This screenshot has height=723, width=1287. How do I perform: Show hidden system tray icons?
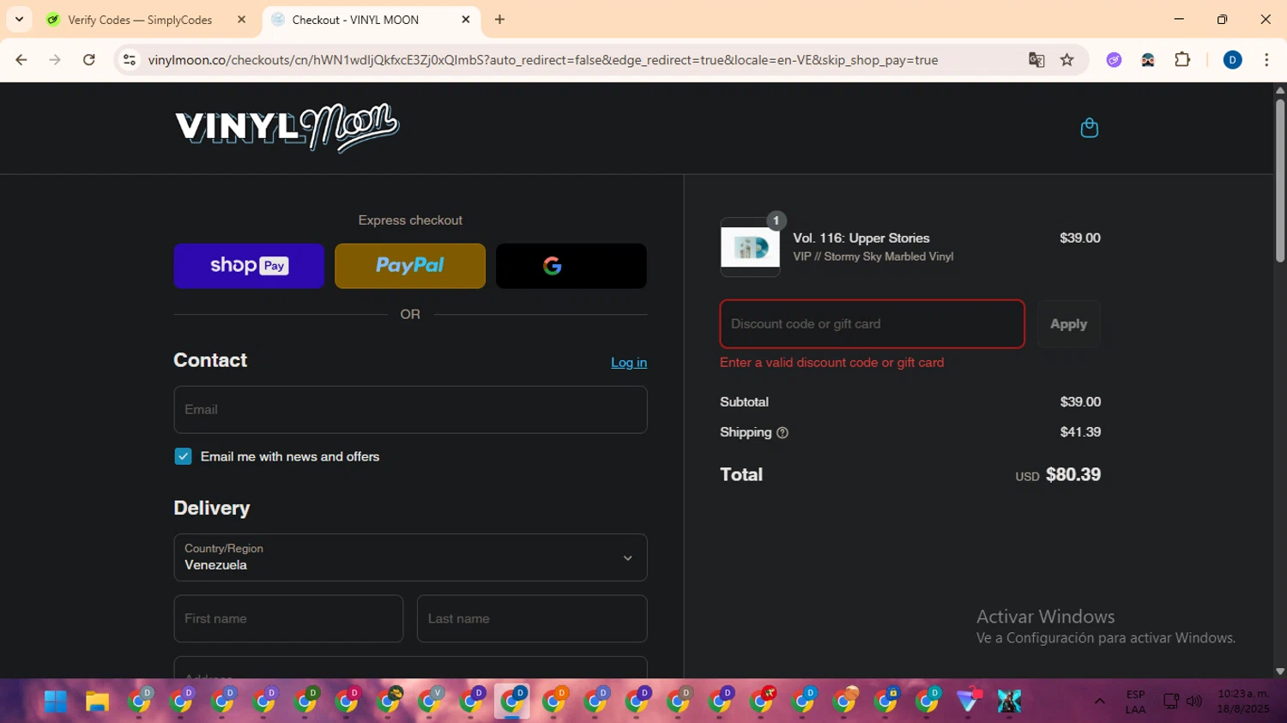coord(1099,702)
